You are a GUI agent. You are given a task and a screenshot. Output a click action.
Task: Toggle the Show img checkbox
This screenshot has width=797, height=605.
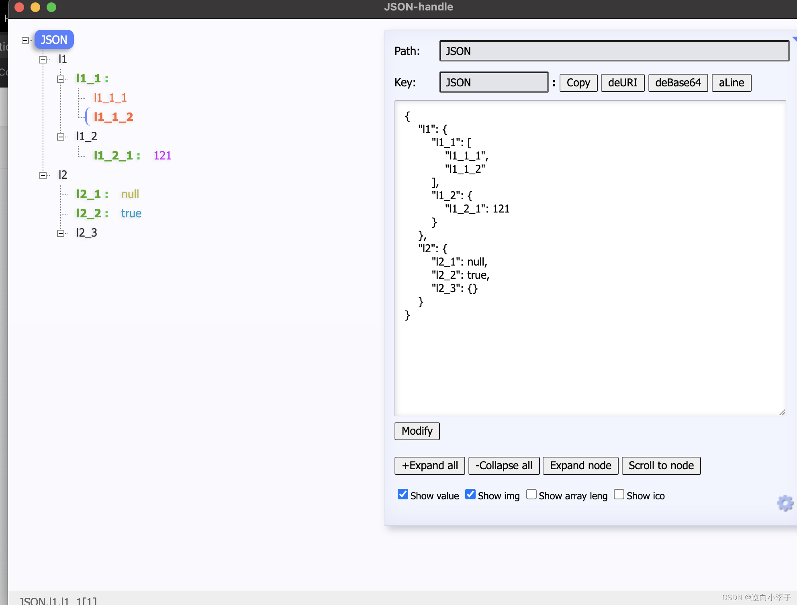pyautogui.click(x=470, y=495)
